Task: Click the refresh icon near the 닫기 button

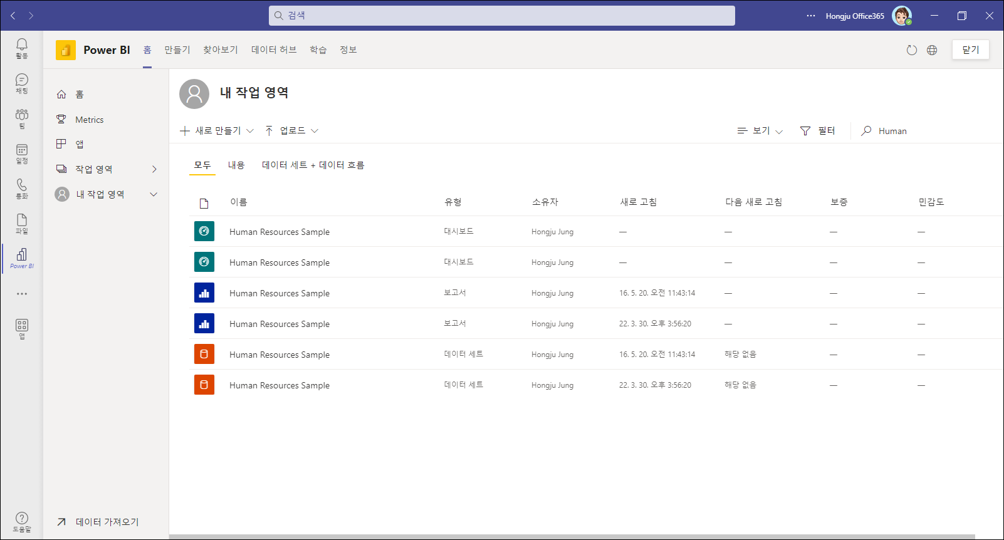Action: pos(912,50)
